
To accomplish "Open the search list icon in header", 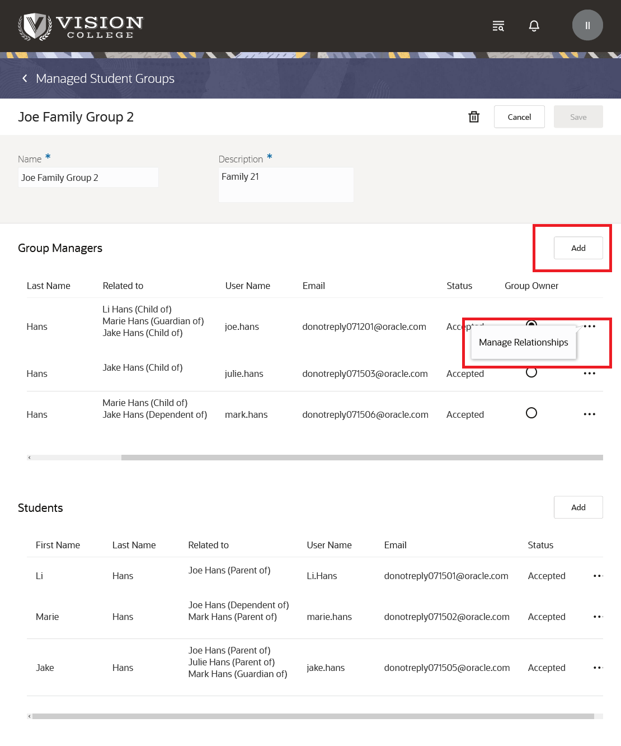I will point(498,26).
